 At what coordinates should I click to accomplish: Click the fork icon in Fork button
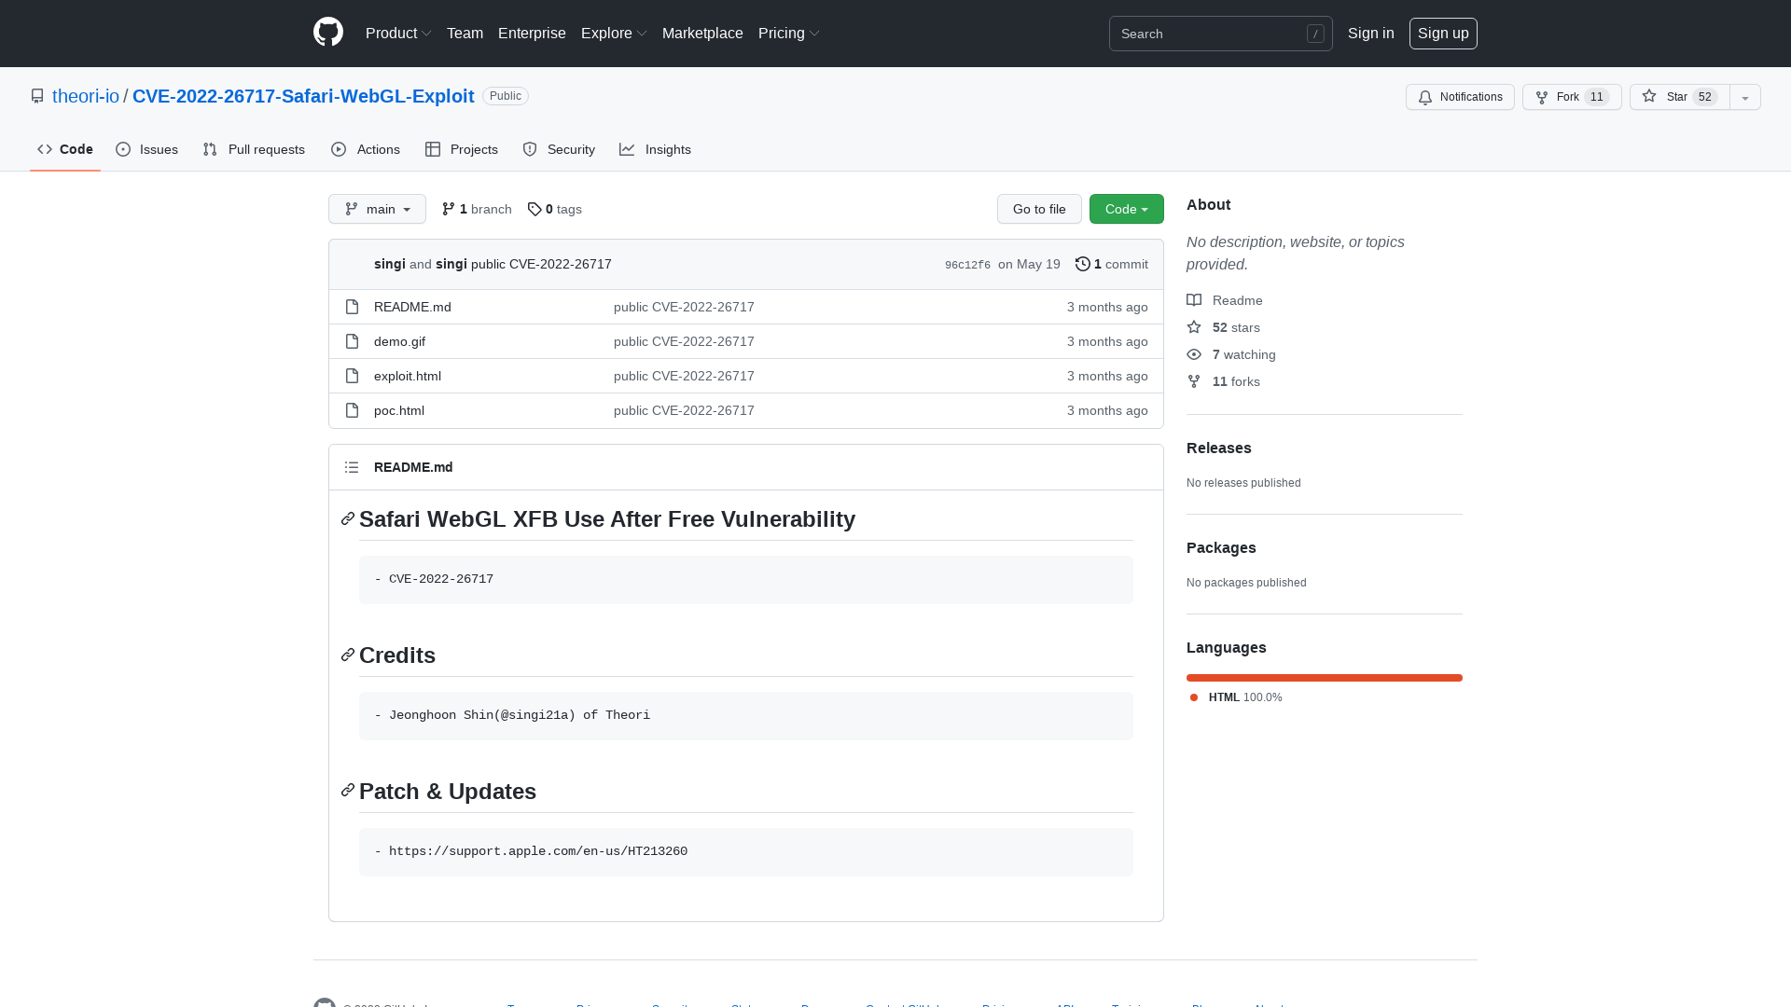coord(1542,97)
